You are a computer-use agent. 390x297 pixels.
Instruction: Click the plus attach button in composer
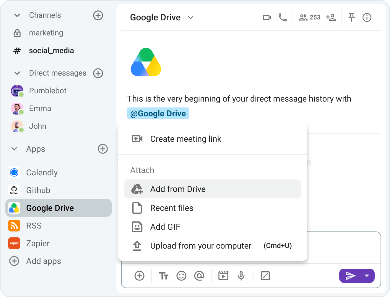tap(139, 276)
